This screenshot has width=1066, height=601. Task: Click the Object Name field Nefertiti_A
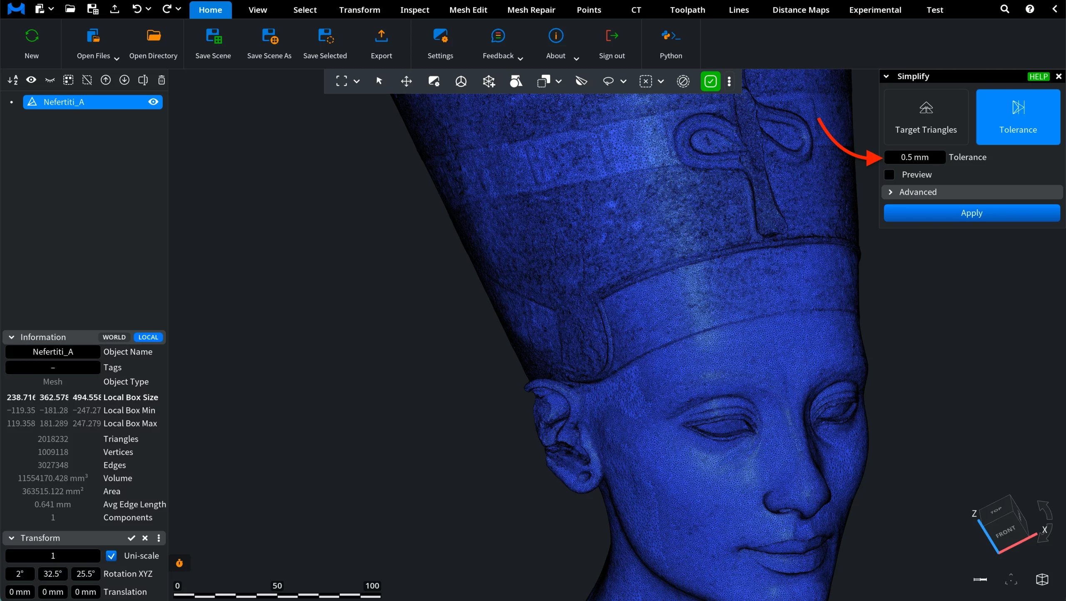pos(53,352)
